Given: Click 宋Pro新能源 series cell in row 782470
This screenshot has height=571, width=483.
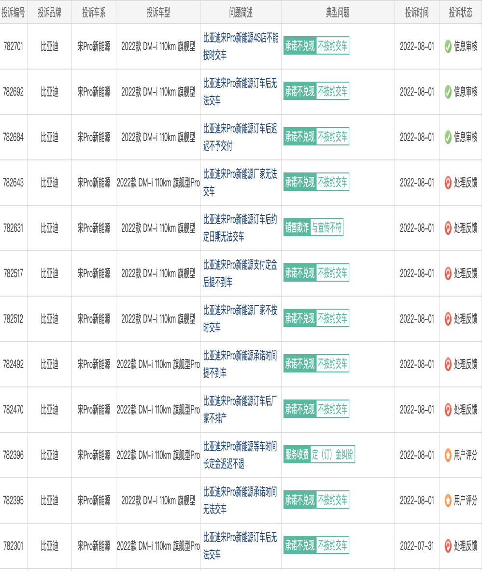Looking at the screenshot, I should (x=94, y=410).
